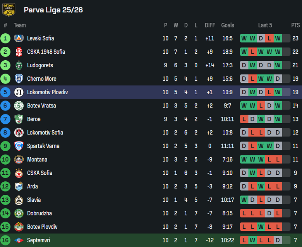
Task: Click the position 16 rank badge
Action: (x=5, y=240)
